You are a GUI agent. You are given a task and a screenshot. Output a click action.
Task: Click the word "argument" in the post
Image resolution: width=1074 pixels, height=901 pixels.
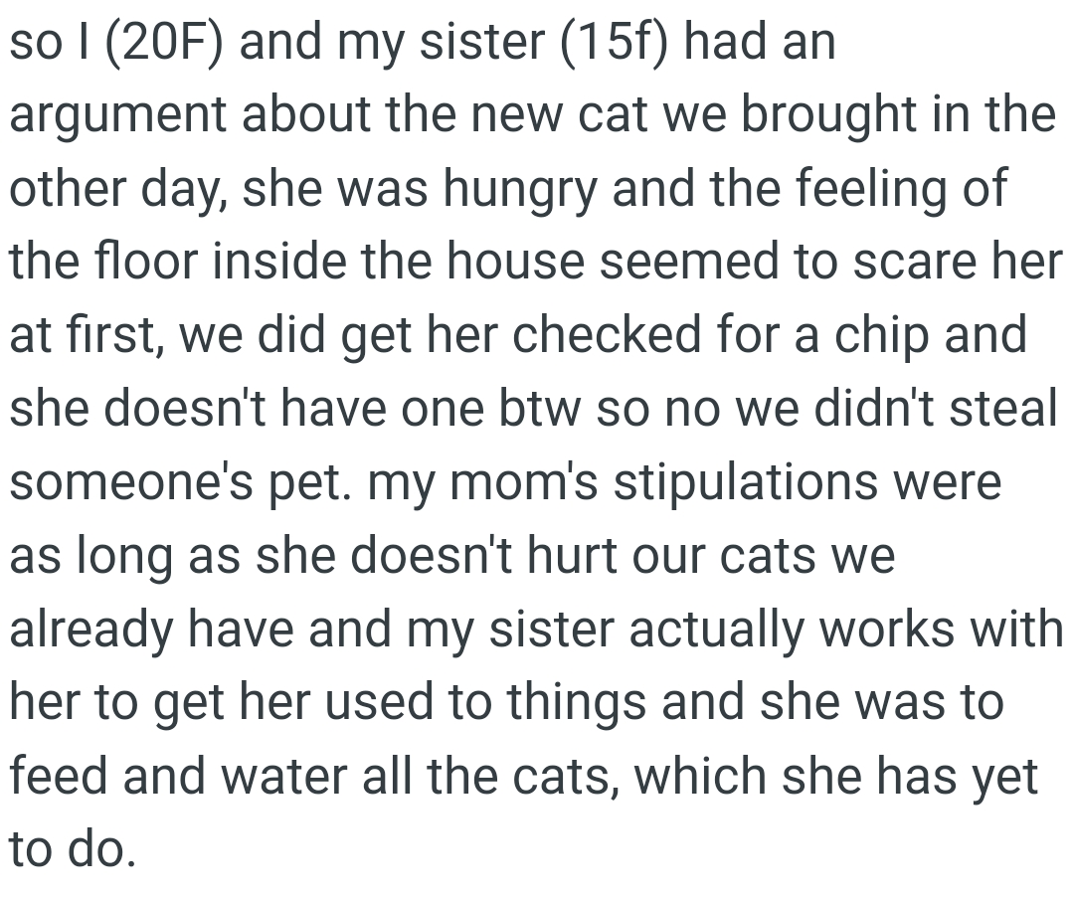(x=117, y=116)
